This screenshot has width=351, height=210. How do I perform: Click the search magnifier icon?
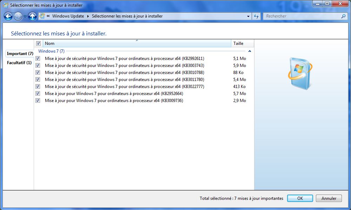coord(343,16)
